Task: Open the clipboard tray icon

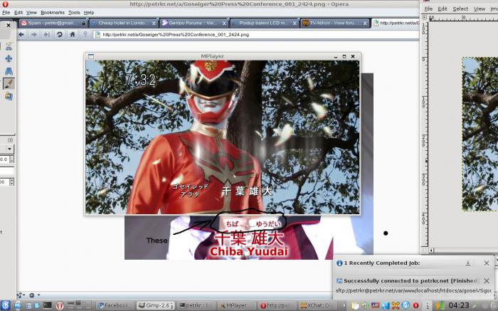Action: (355, 306)
